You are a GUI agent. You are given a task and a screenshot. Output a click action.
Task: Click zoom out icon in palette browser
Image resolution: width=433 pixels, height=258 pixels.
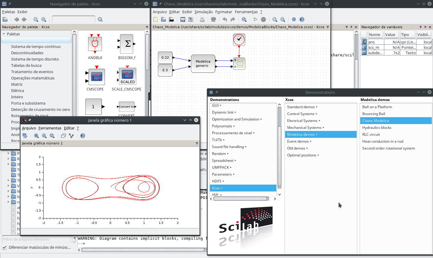click(44, 19)
